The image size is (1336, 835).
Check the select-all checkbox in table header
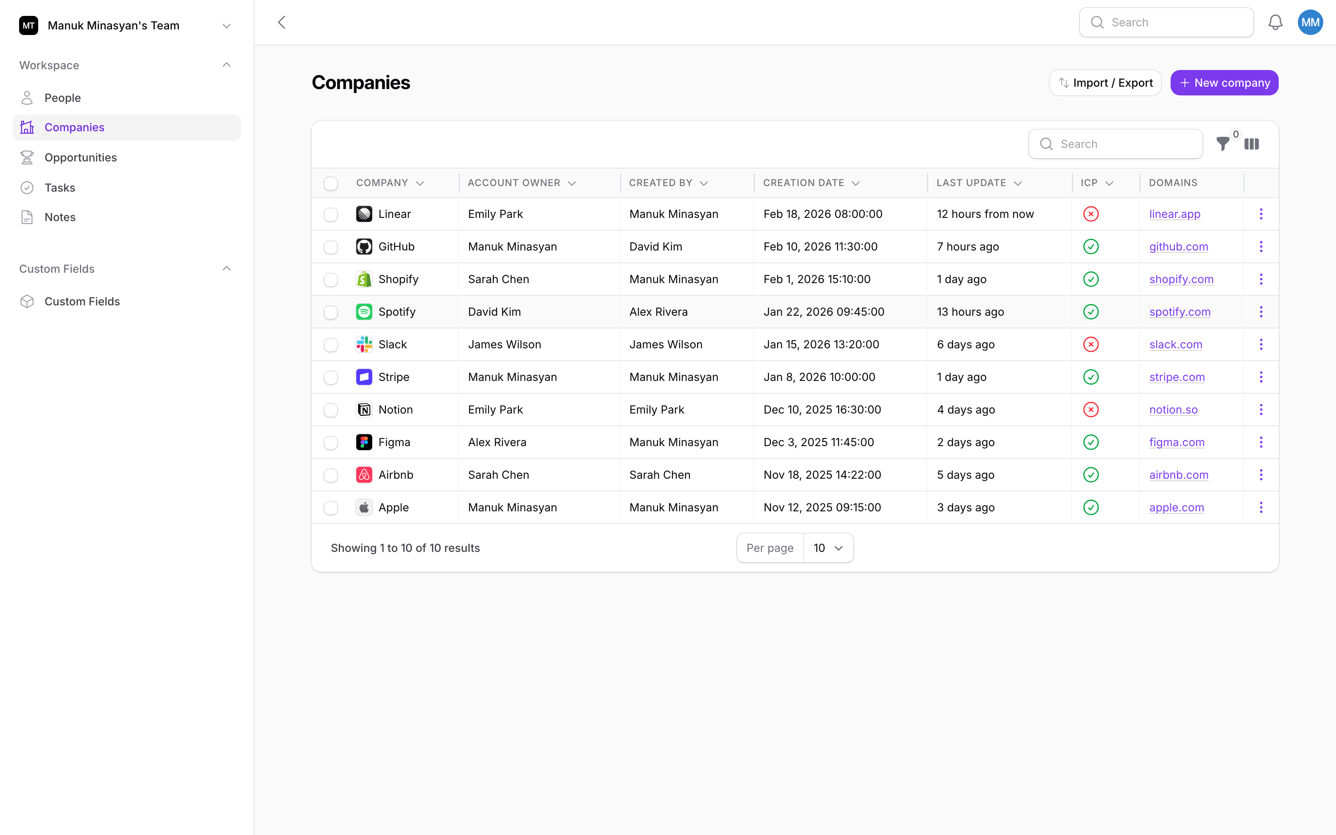(x=331, y=183)
